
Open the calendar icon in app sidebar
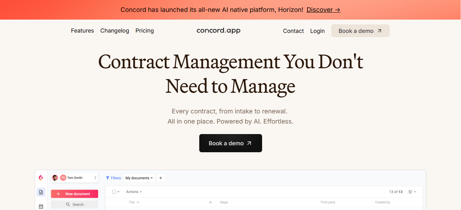41,206
